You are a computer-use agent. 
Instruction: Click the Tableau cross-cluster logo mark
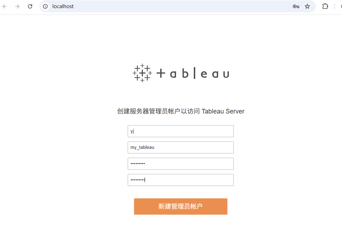click(142, 73)
